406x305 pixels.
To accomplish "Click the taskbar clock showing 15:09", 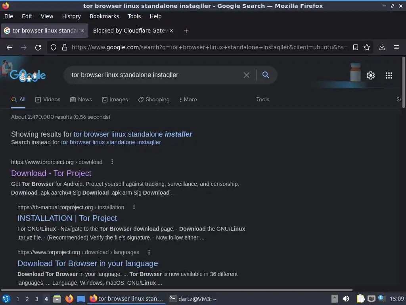I will [x=397, y=299].
